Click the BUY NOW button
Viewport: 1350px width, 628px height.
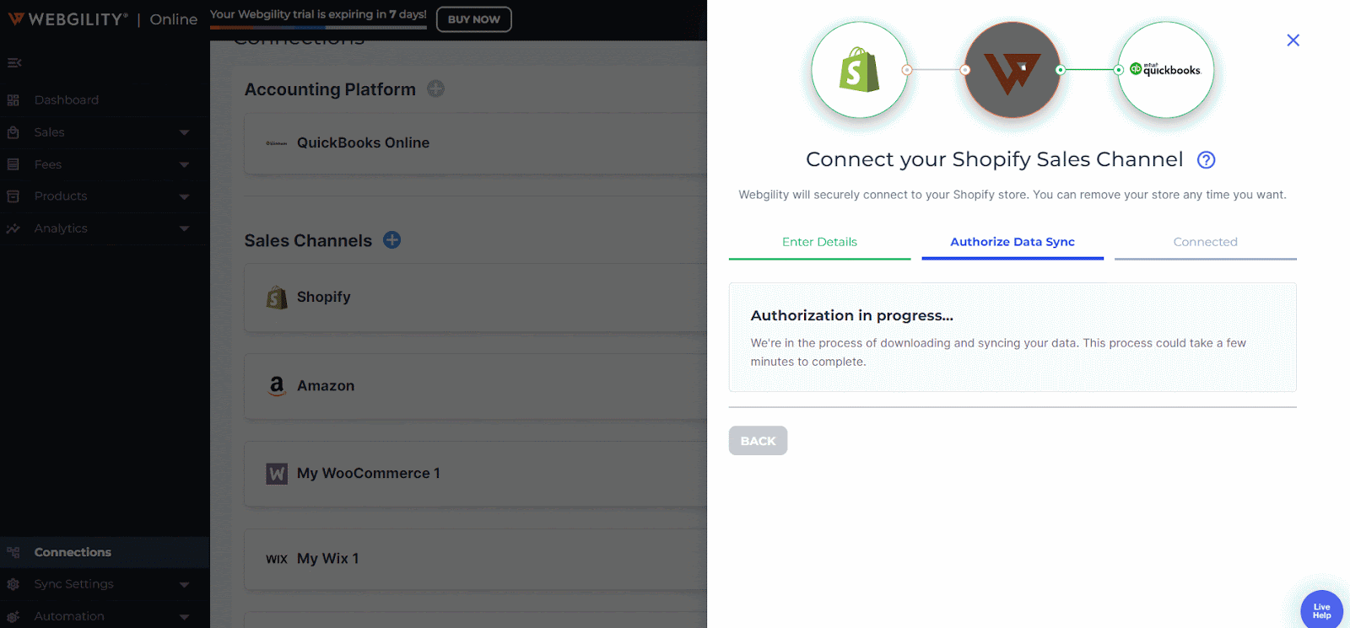pyautogui.click(x=474, y=19)
